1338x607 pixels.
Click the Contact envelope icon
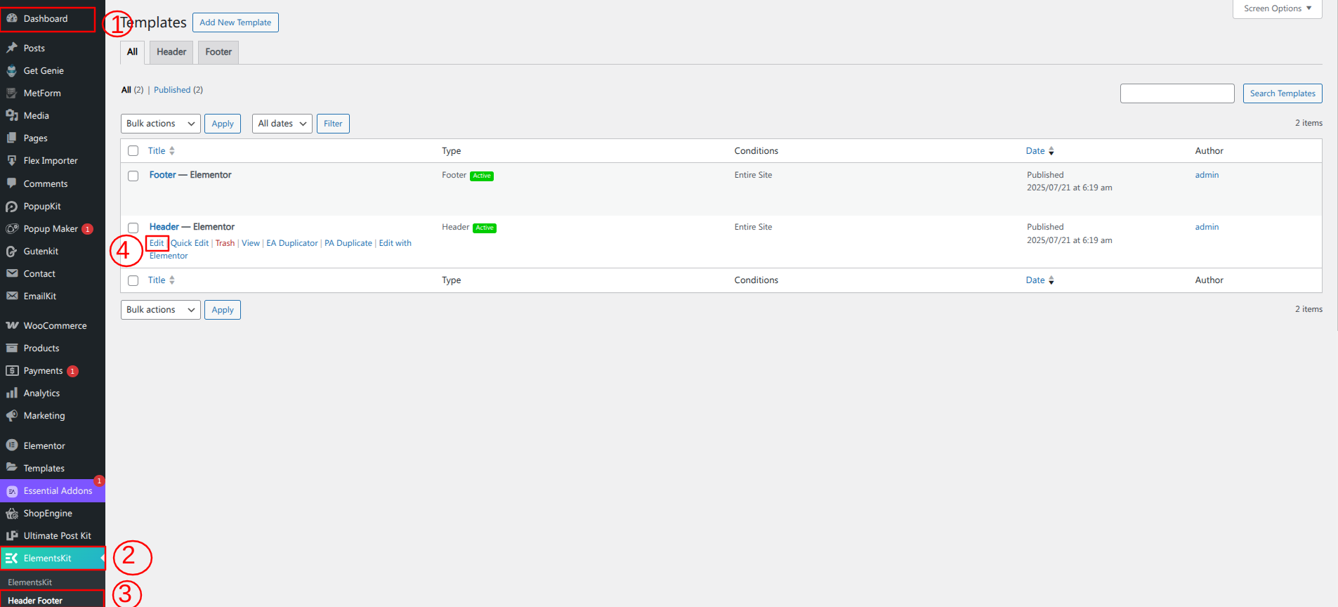click(x=12, y=273)
